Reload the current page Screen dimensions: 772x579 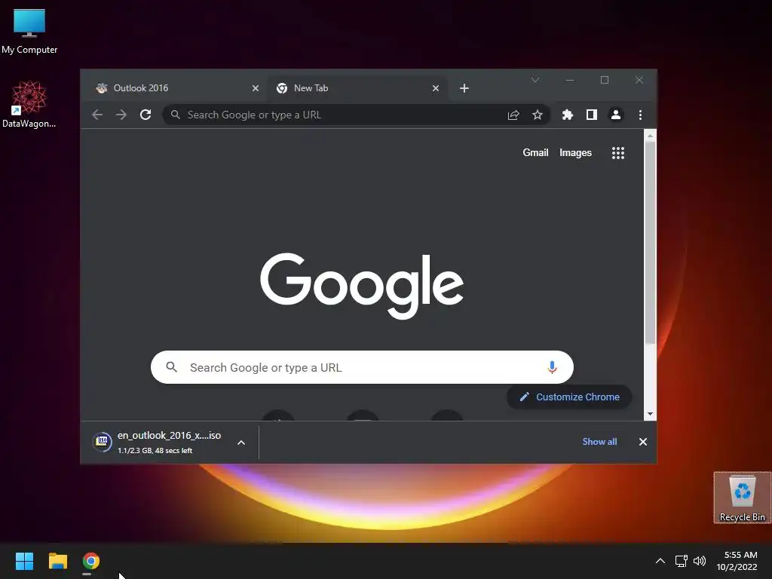(x=146, y=115)
